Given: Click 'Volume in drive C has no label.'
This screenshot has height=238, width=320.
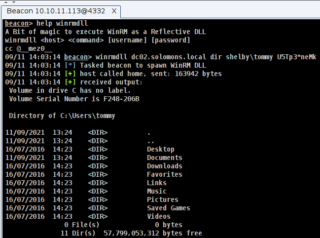Looking at the screenshot, I should click(x=70, y=90).
